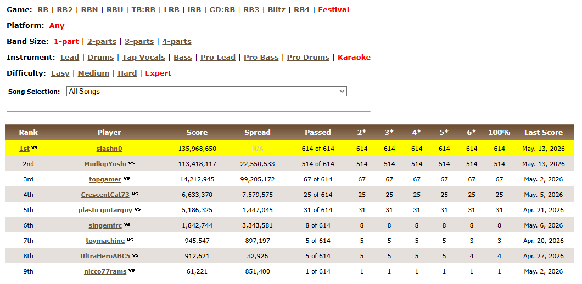The image size is (582, 284).
Task: Open slashn0 player profile
Action: click(109, 149)
